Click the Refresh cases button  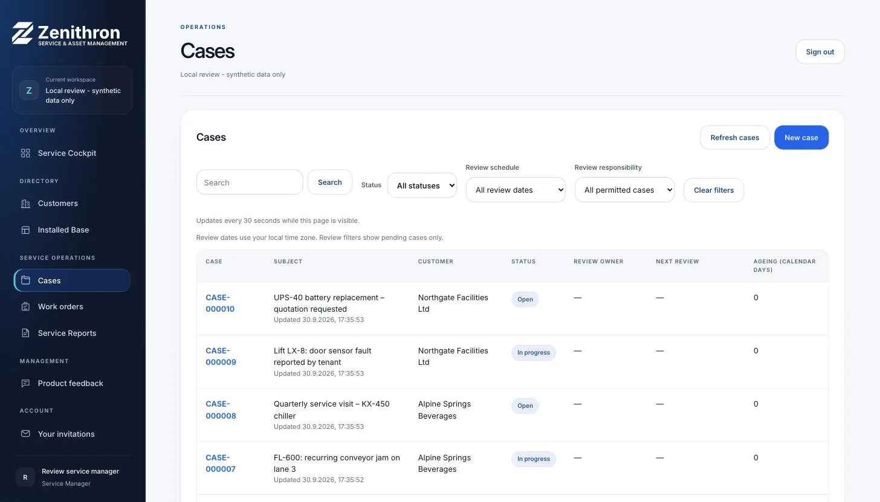[x=735, y=138]
